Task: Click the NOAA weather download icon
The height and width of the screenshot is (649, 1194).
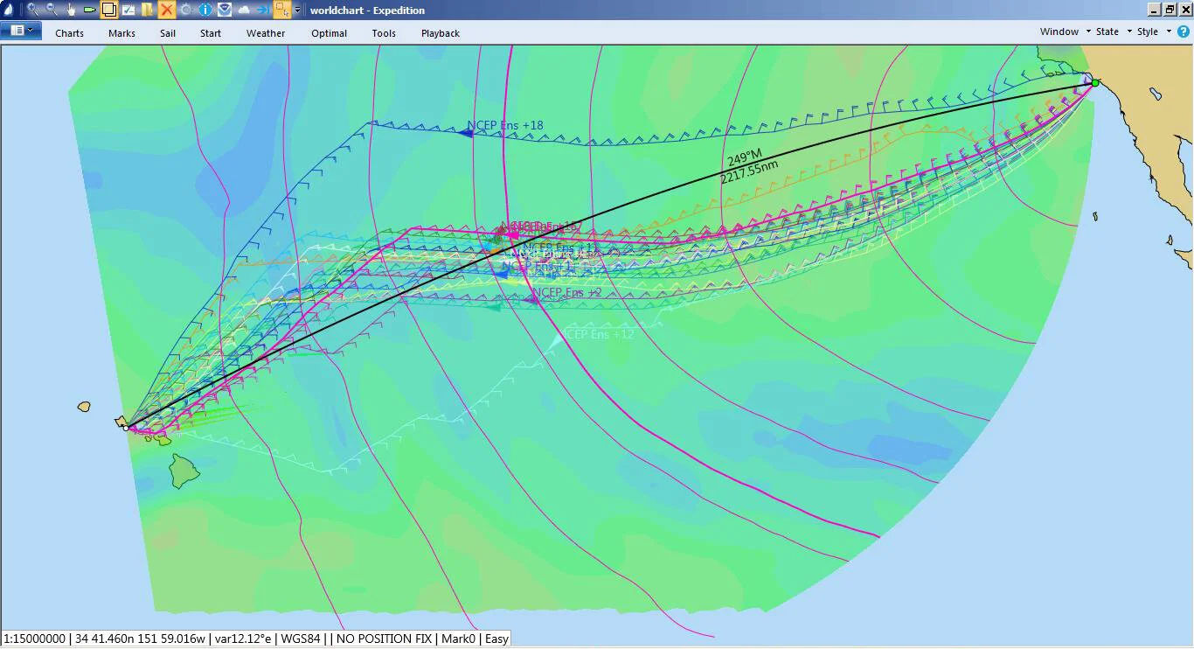Action: click(225, 10)
